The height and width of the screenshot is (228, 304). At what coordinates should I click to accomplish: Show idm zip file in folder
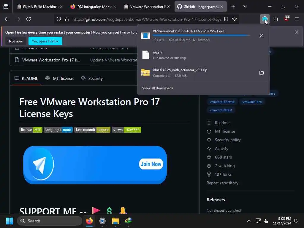click(261, 73)
